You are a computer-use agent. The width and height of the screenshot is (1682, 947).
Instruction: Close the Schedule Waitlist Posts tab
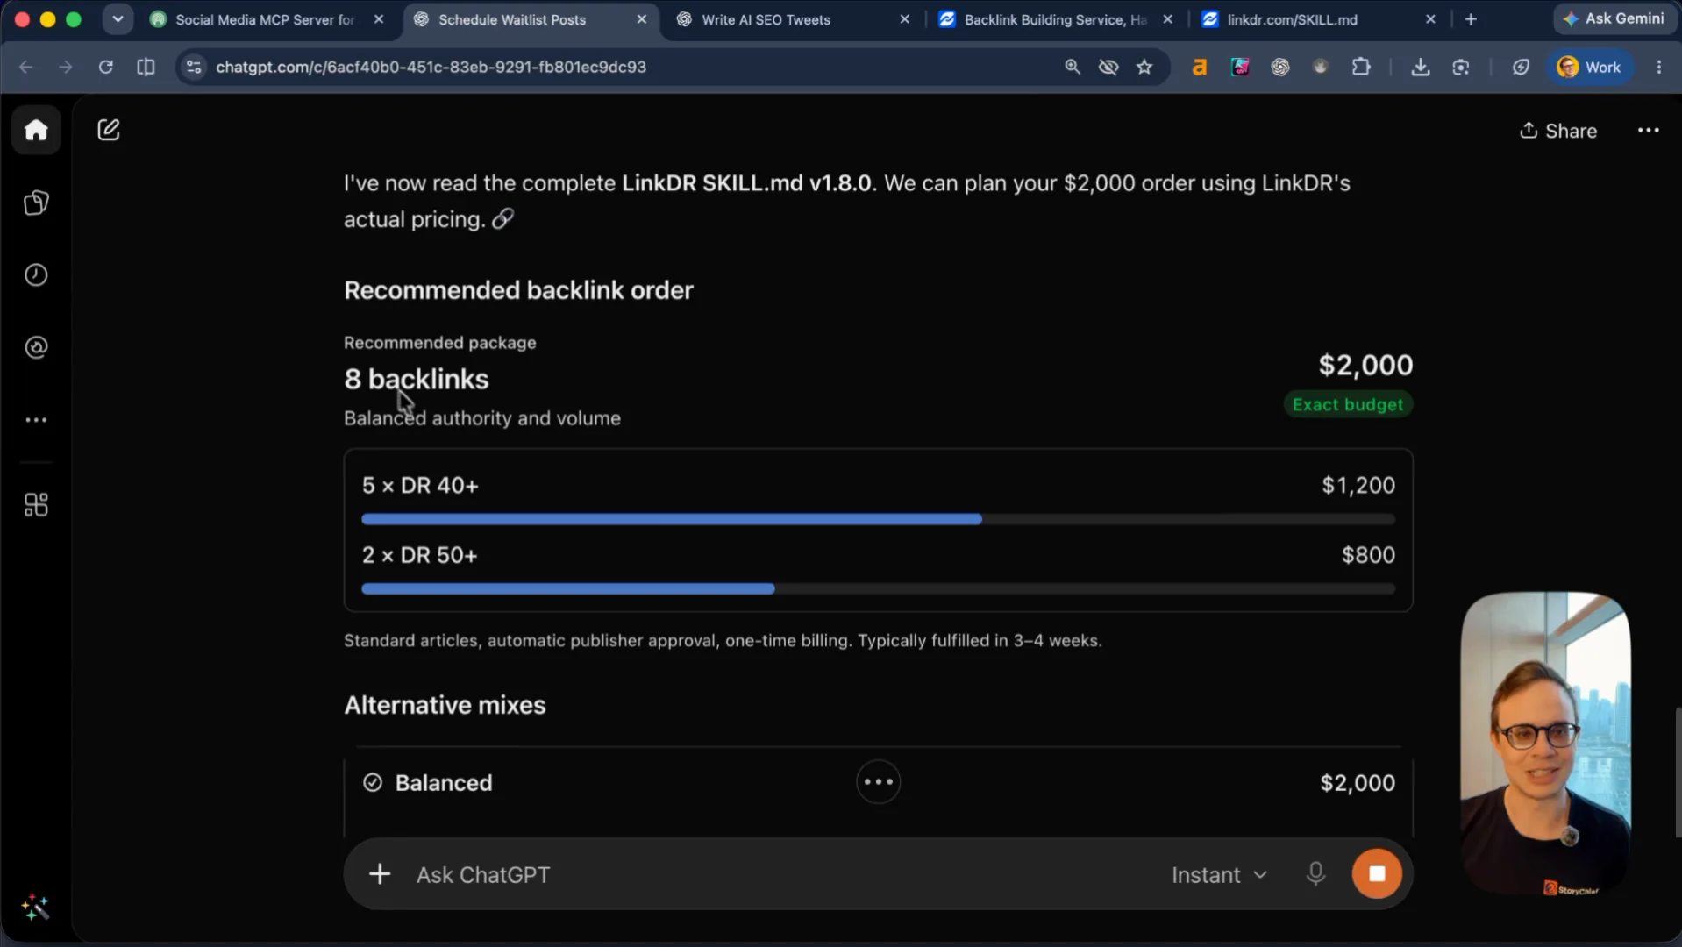pyautogui.click(x=641, y=19)
